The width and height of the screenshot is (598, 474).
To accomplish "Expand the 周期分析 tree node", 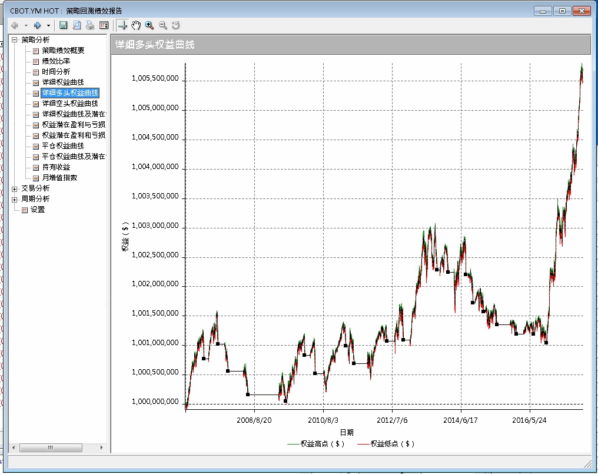I will point(14,199).
